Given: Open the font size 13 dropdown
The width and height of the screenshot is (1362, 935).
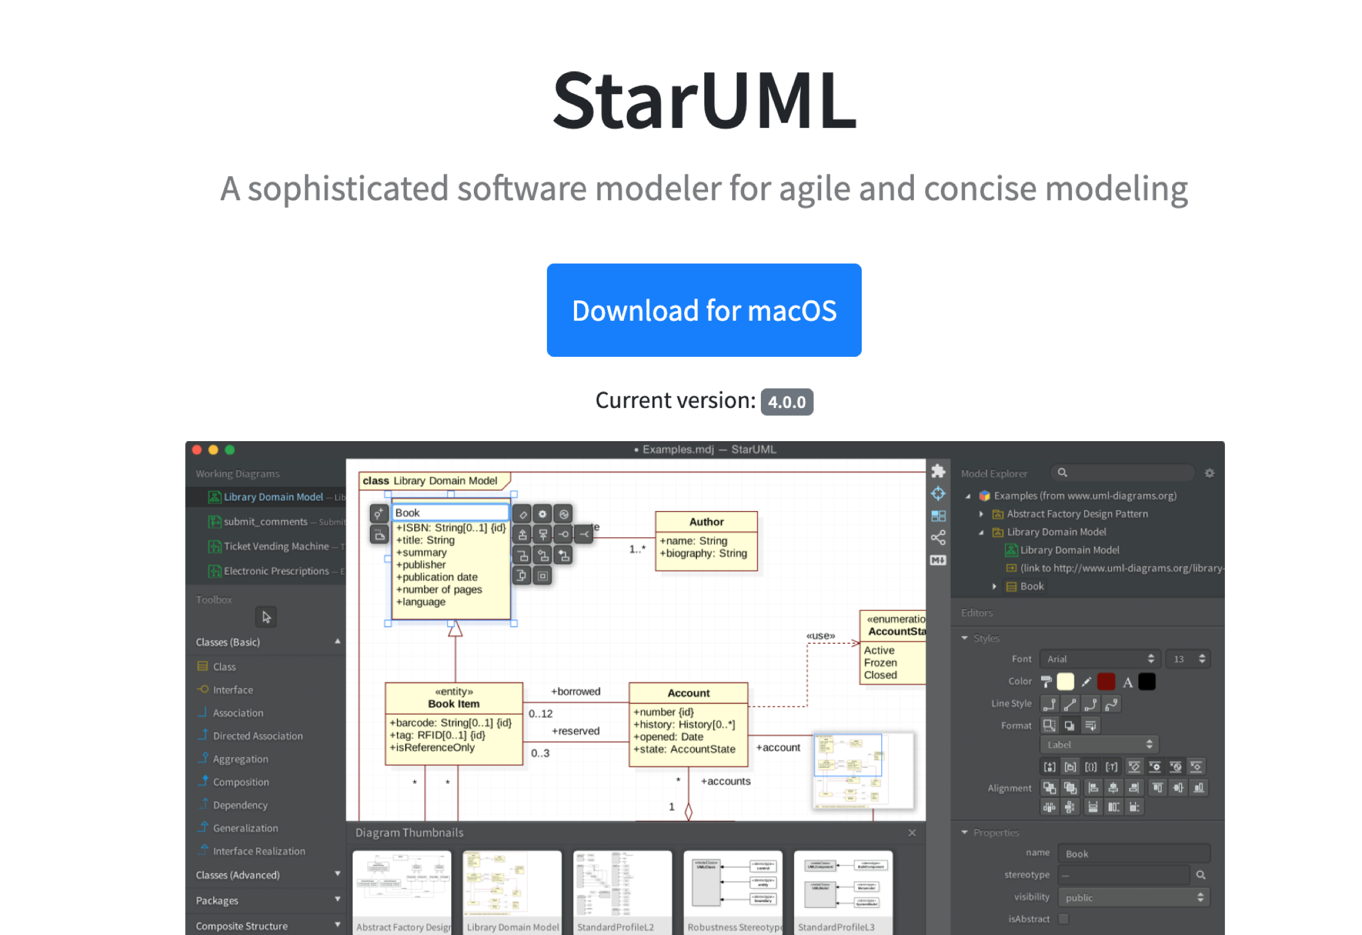Looking at the screenshot, I should [1188, 659].
